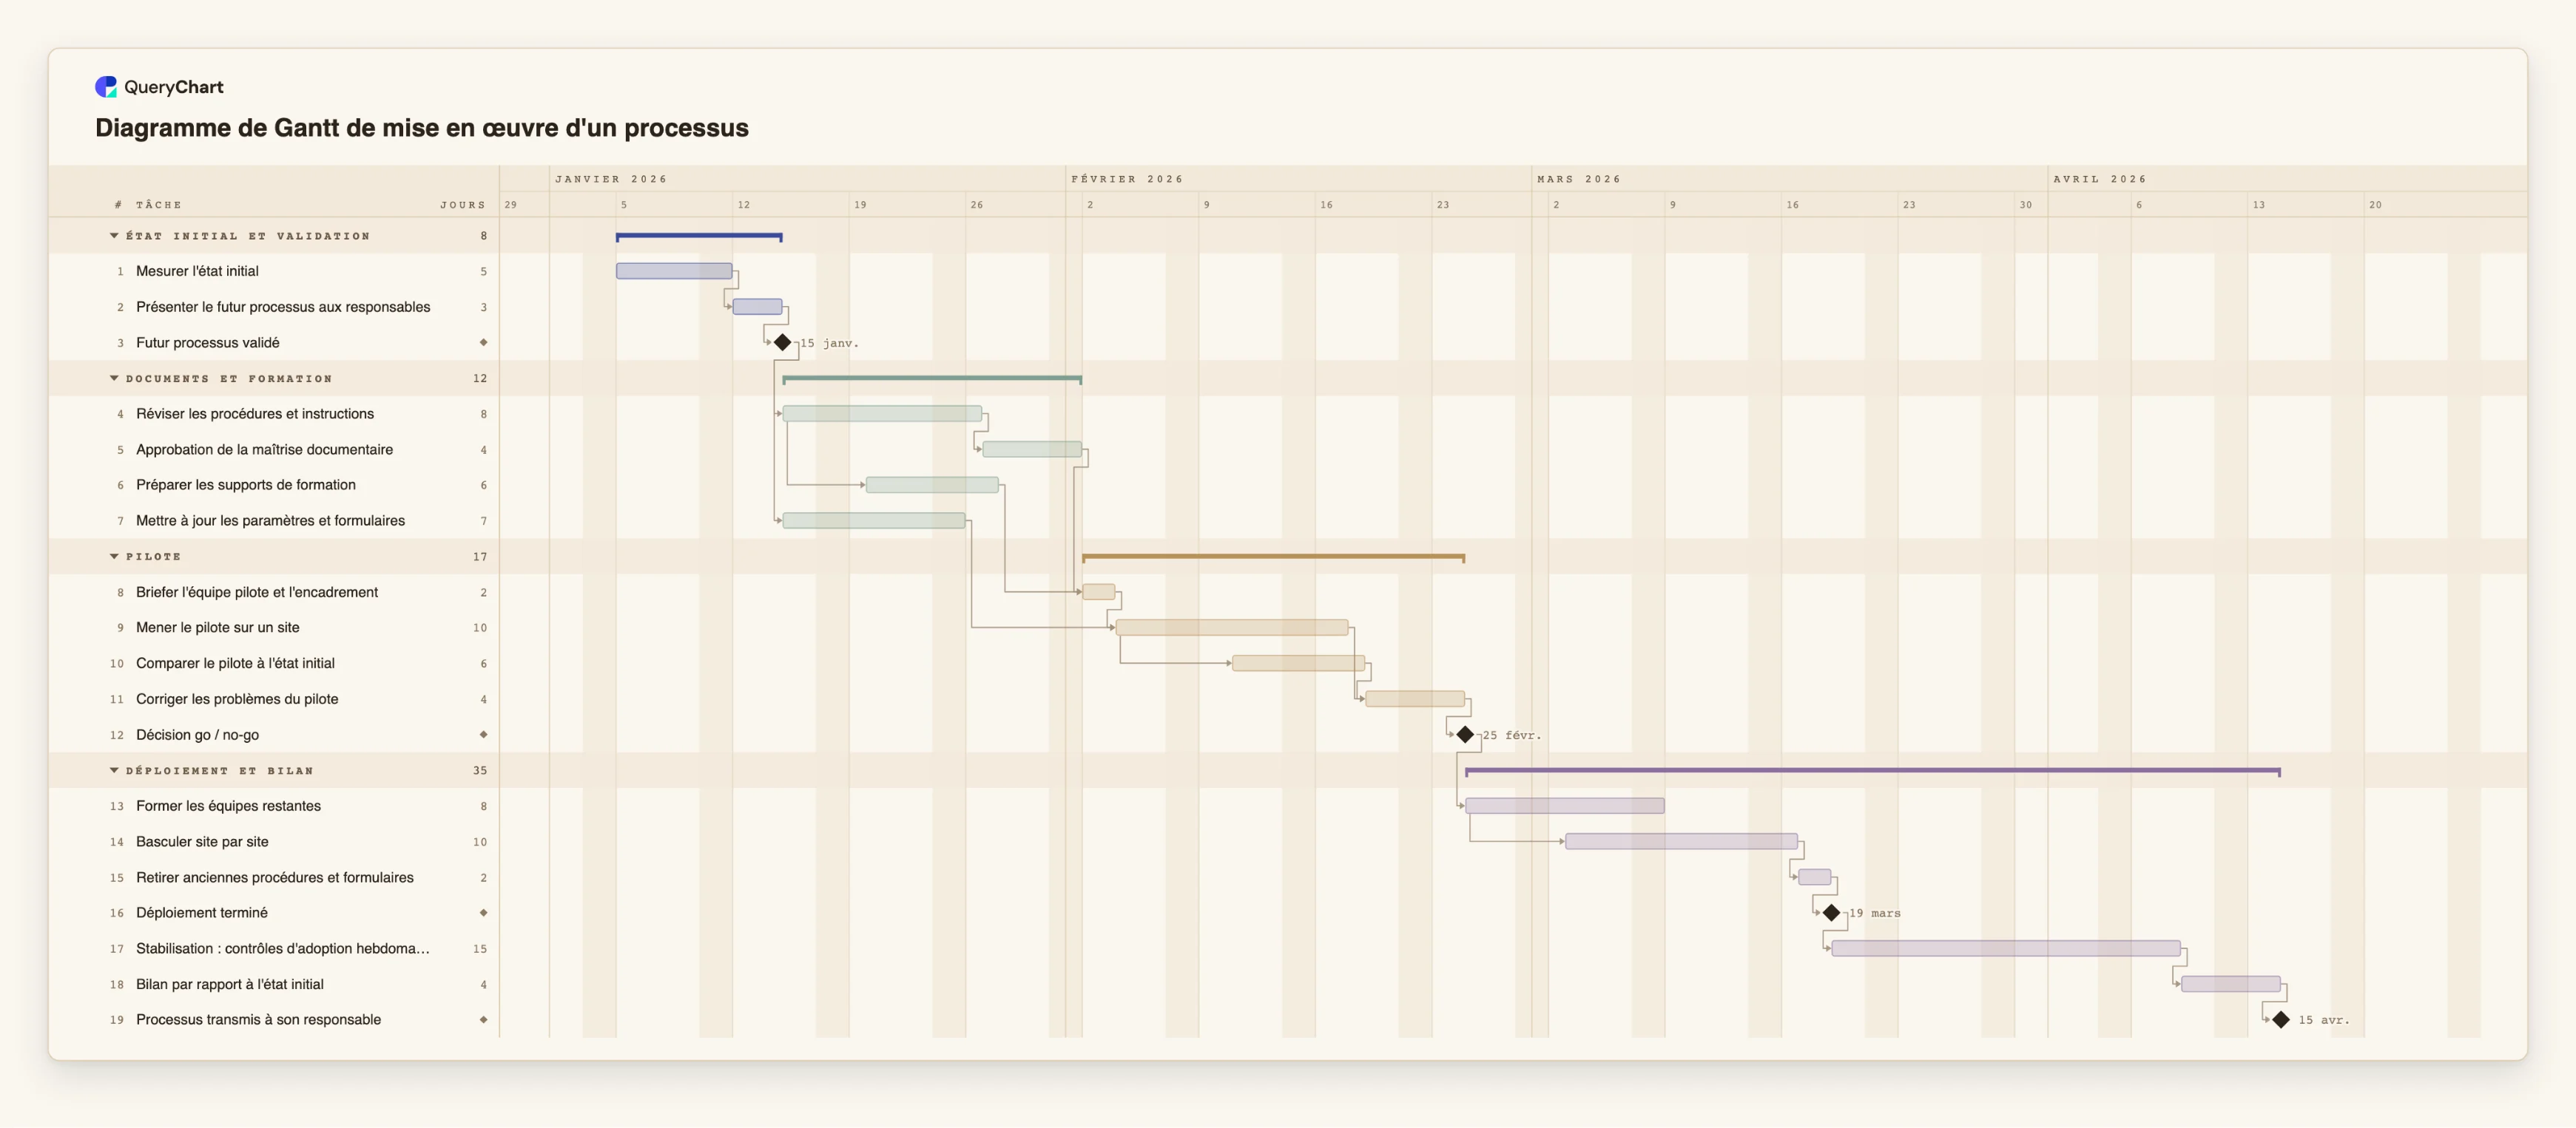This screenshot has height=1128, width=2576.
Task: Select the Mettre à jour les paramètres bar
Action: pyautogui.click(x=874, y=520)
